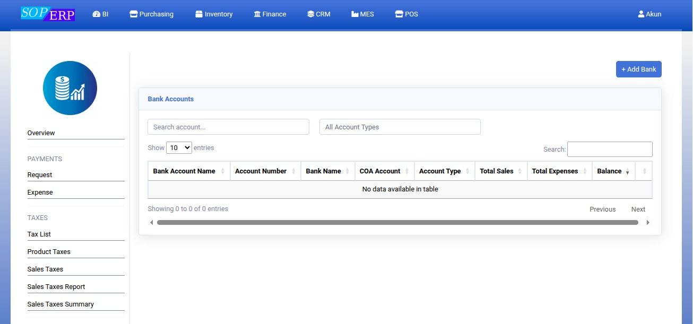Click the horizontal table scrollbar
This screenshot has height=324, width=693.
[x=397, y=223]
